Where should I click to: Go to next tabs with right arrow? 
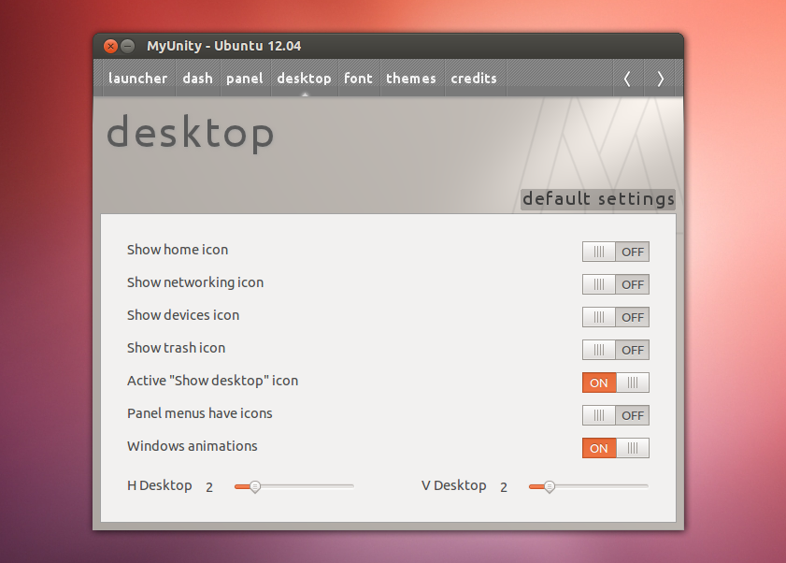[660, 79]
